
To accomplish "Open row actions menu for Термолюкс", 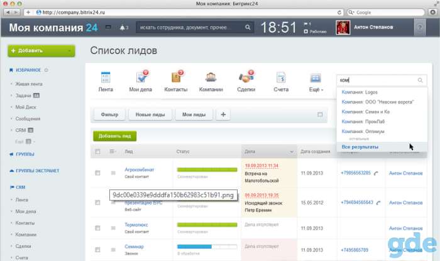I will coord(113,228).
